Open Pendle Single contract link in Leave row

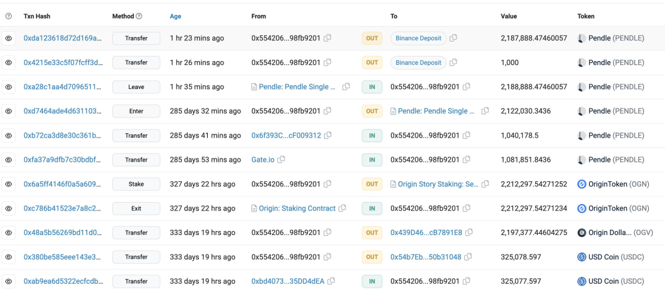[x=297, y=87]
